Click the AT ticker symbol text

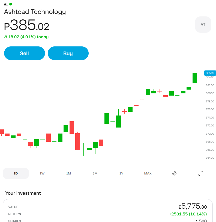coord(6,4)
